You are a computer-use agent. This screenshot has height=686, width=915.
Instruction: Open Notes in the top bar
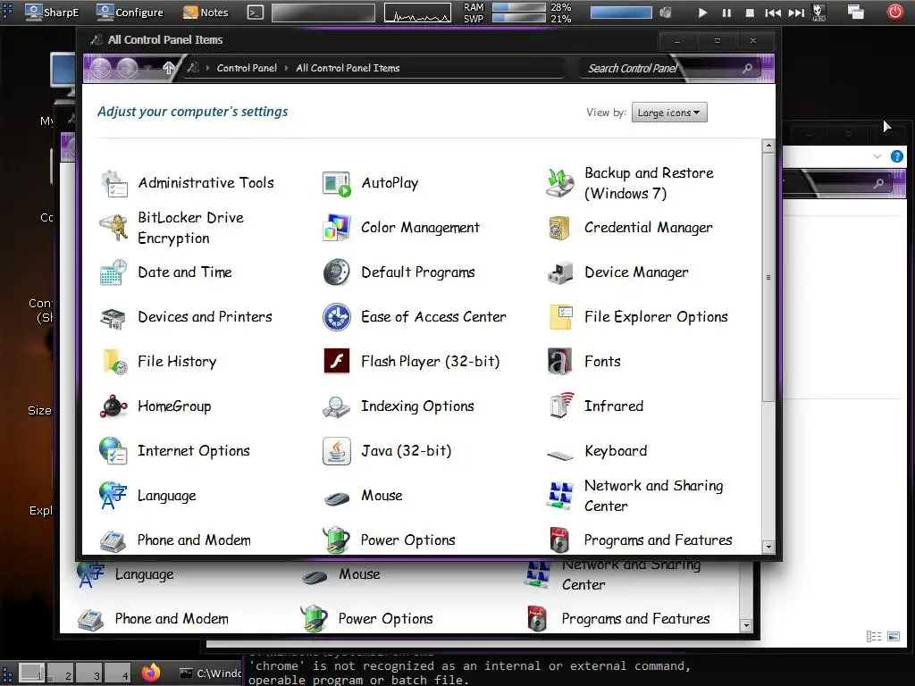pos(206,13)
